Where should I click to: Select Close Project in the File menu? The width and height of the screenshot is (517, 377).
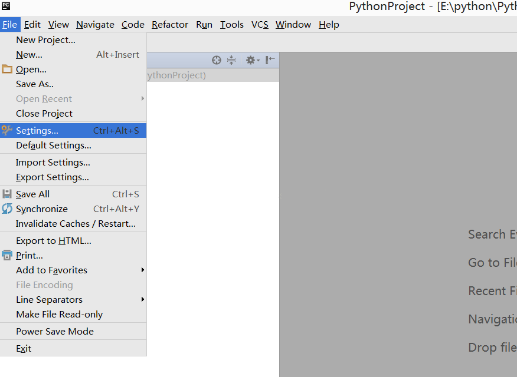coord(73,114)
